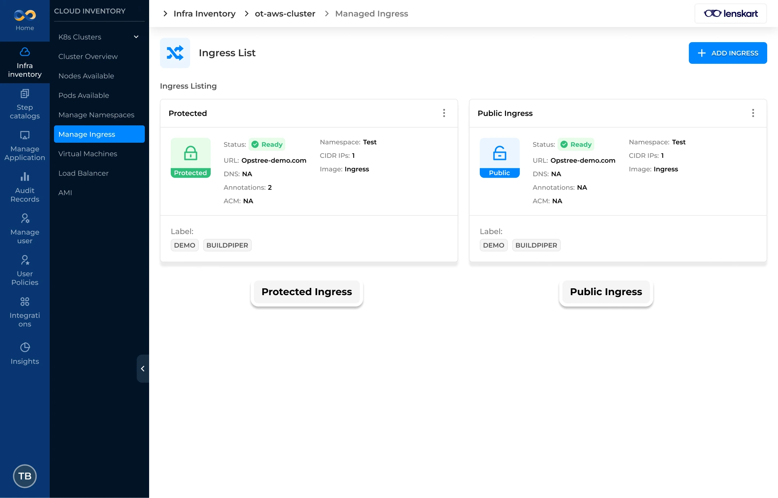Go to Home via the logo icon

click(25, 15)
